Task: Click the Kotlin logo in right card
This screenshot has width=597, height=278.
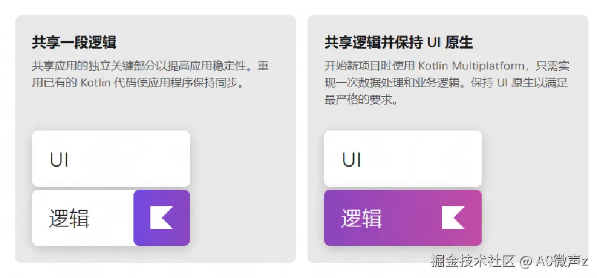Action: coord(453,218)
